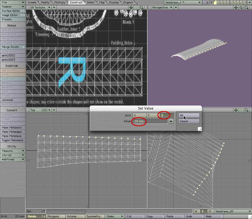Open the Modeler dropdown menu
This screenshot has width=252, height=219.
click(x=13, y=7)
